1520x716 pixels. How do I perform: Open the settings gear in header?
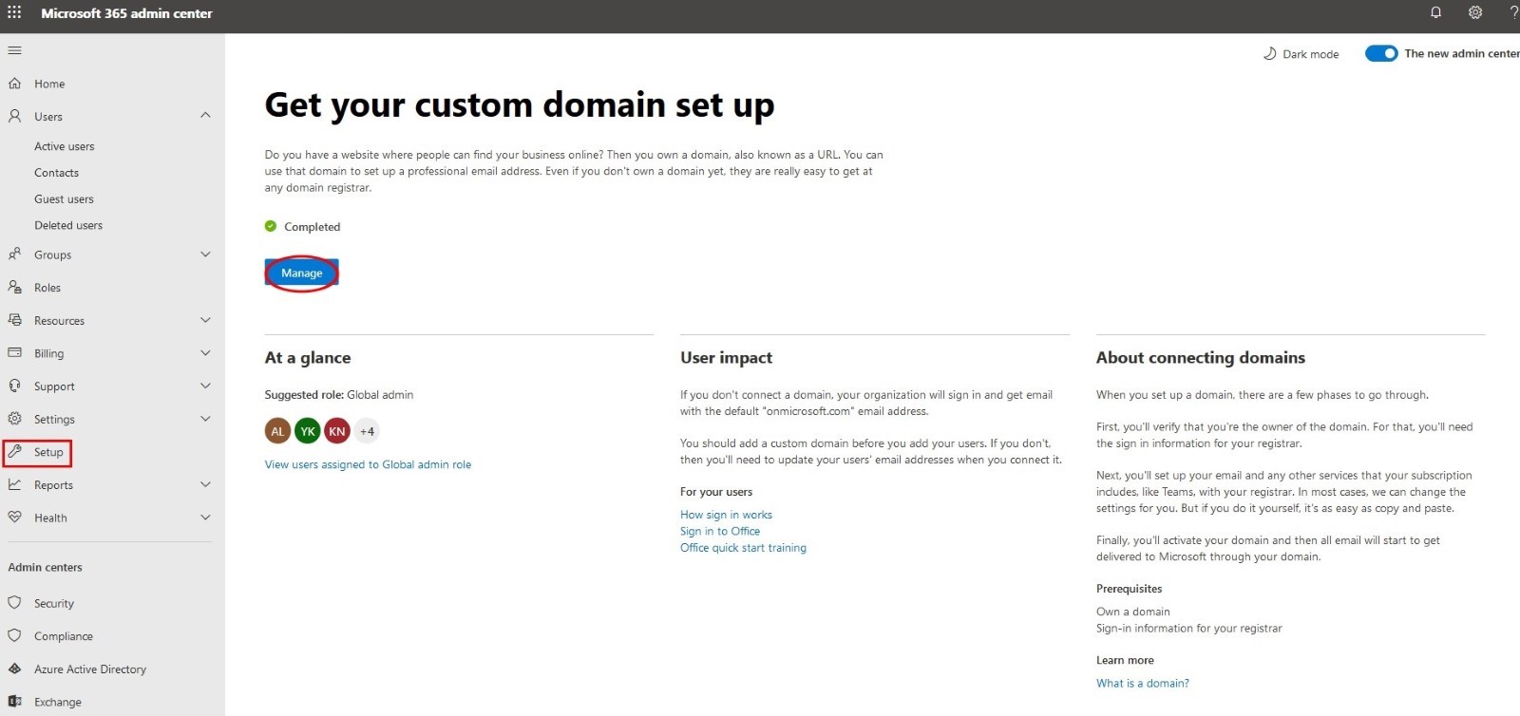pos(1474,13)
